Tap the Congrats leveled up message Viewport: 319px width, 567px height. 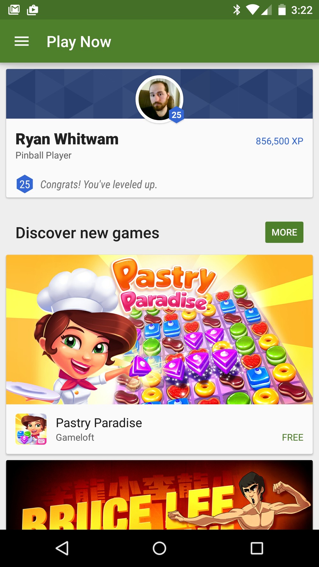click(99, 184)
